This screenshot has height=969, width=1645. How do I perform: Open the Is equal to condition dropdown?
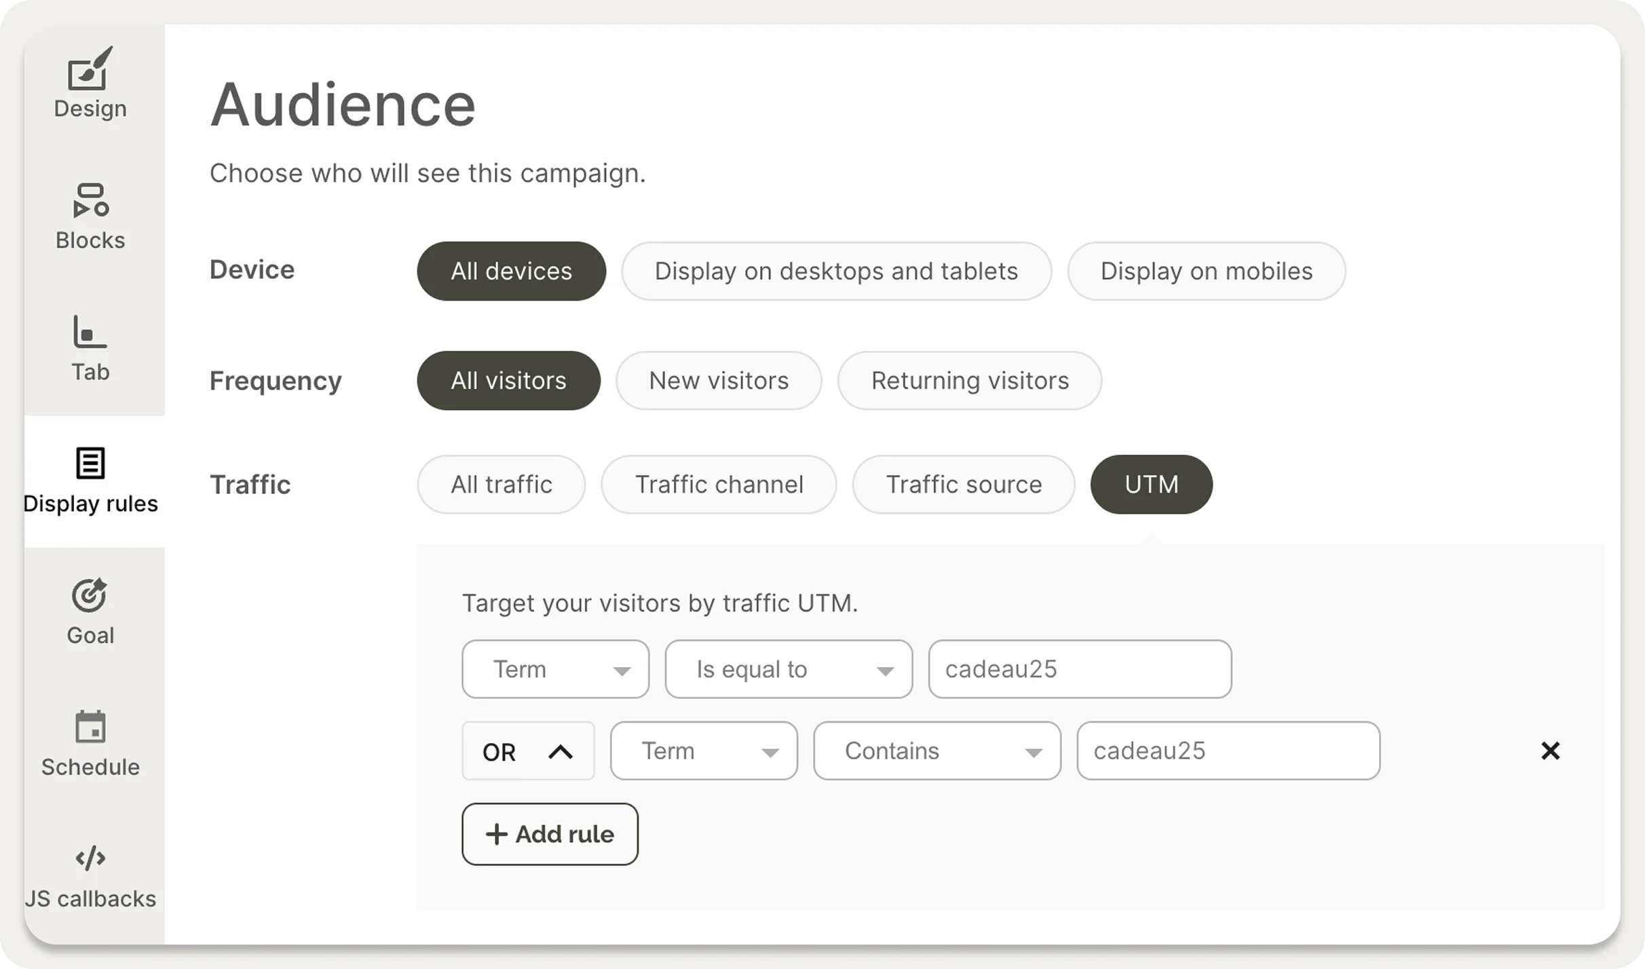pos(788,669)
